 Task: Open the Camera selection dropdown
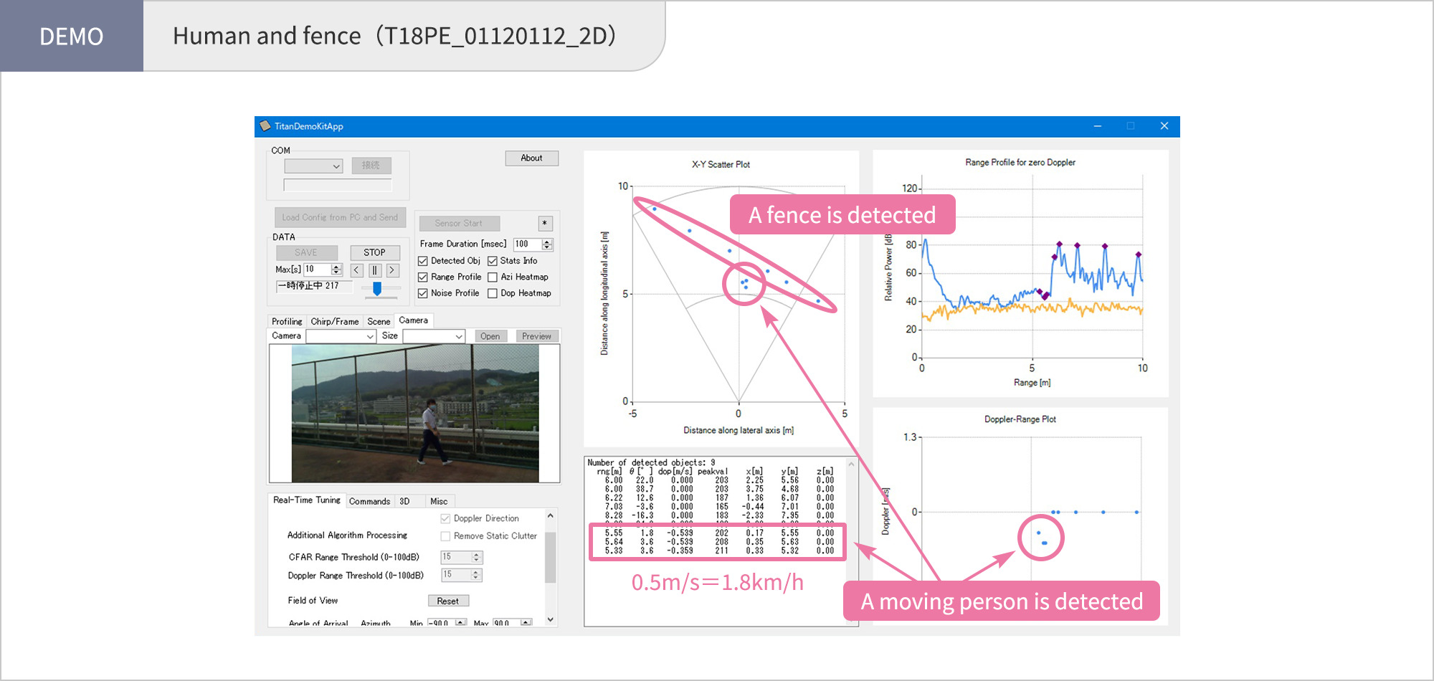coord(341,336)
